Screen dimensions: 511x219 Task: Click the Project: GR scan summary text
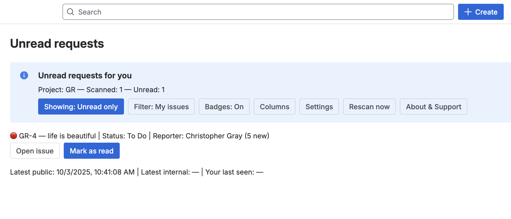[x=101, y=90]
